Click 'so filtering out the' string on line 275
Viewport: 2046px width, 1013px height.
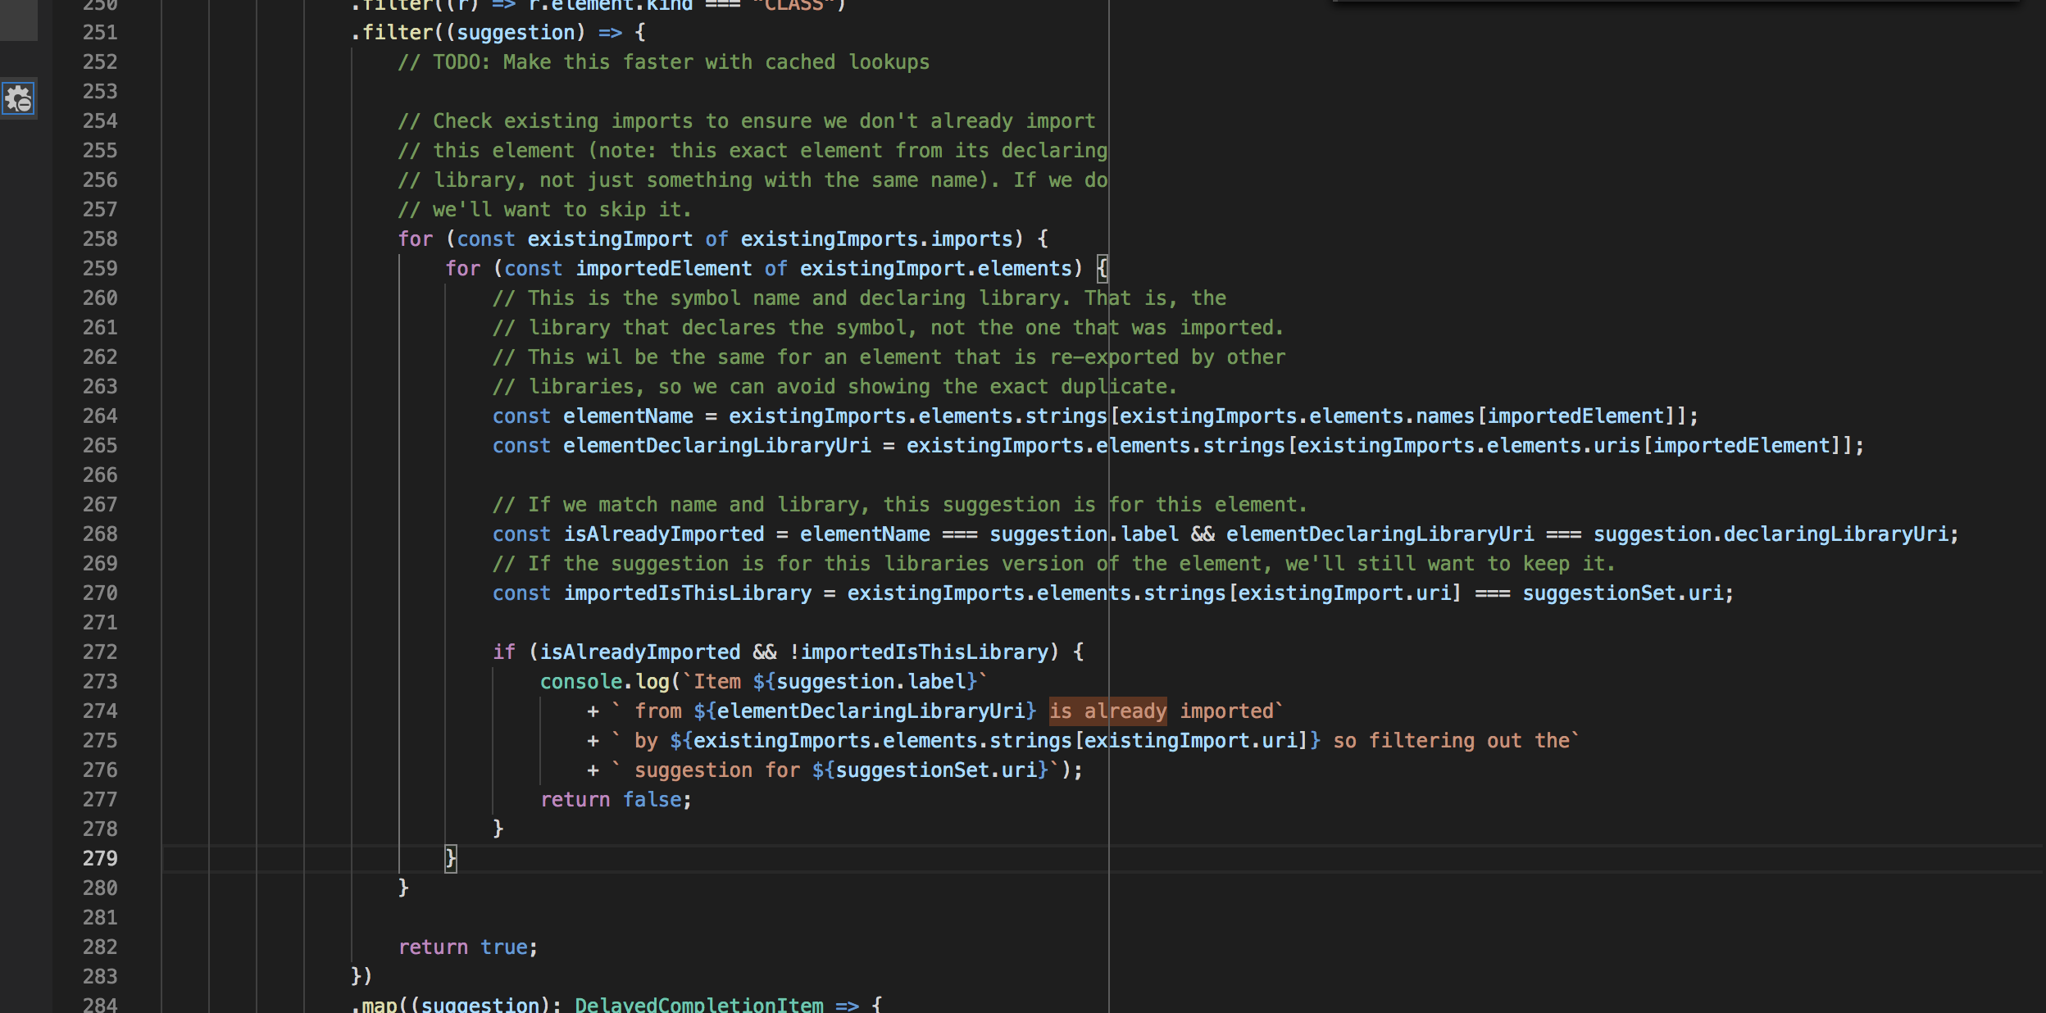[1451, 741]
